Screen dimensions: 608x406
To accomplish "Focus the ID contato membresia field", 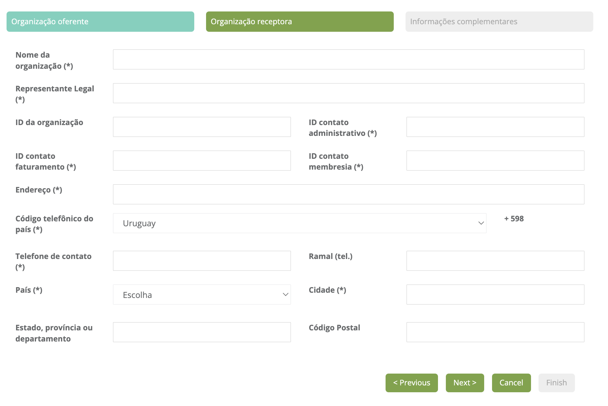I will pyautogui.click(x=495, y=161).
